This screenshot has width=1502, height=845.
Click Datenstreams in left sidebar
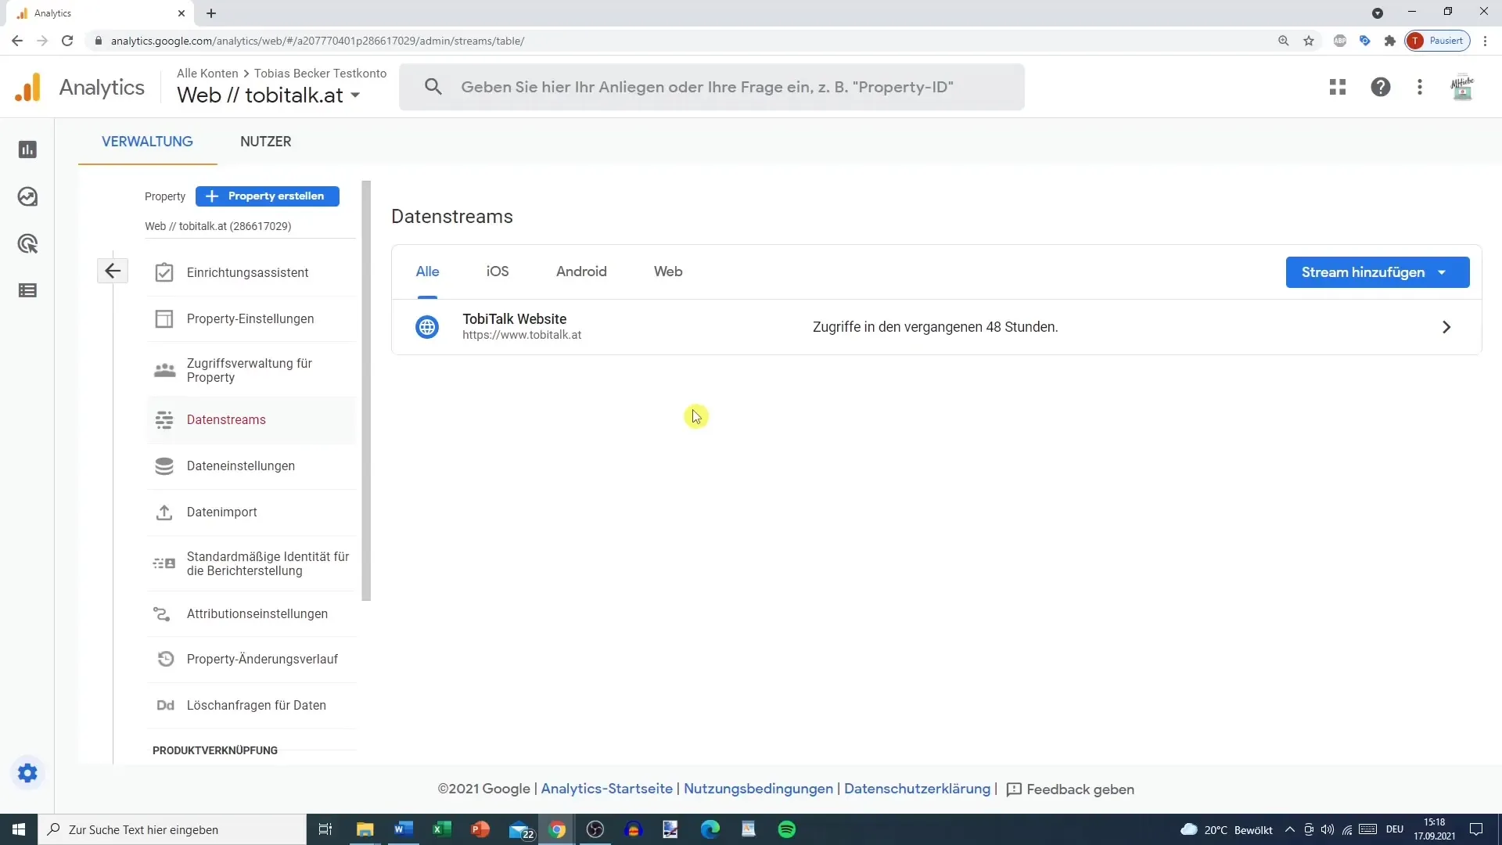pyautogui.click(x=226, y=419)
